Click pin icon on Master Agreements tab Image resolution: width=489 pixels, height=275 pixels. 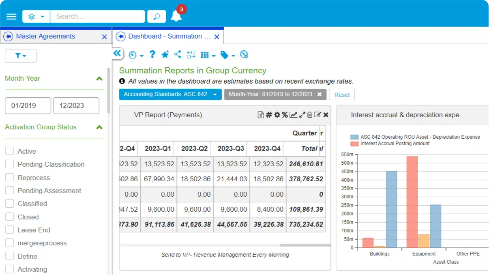coord(8,37)
